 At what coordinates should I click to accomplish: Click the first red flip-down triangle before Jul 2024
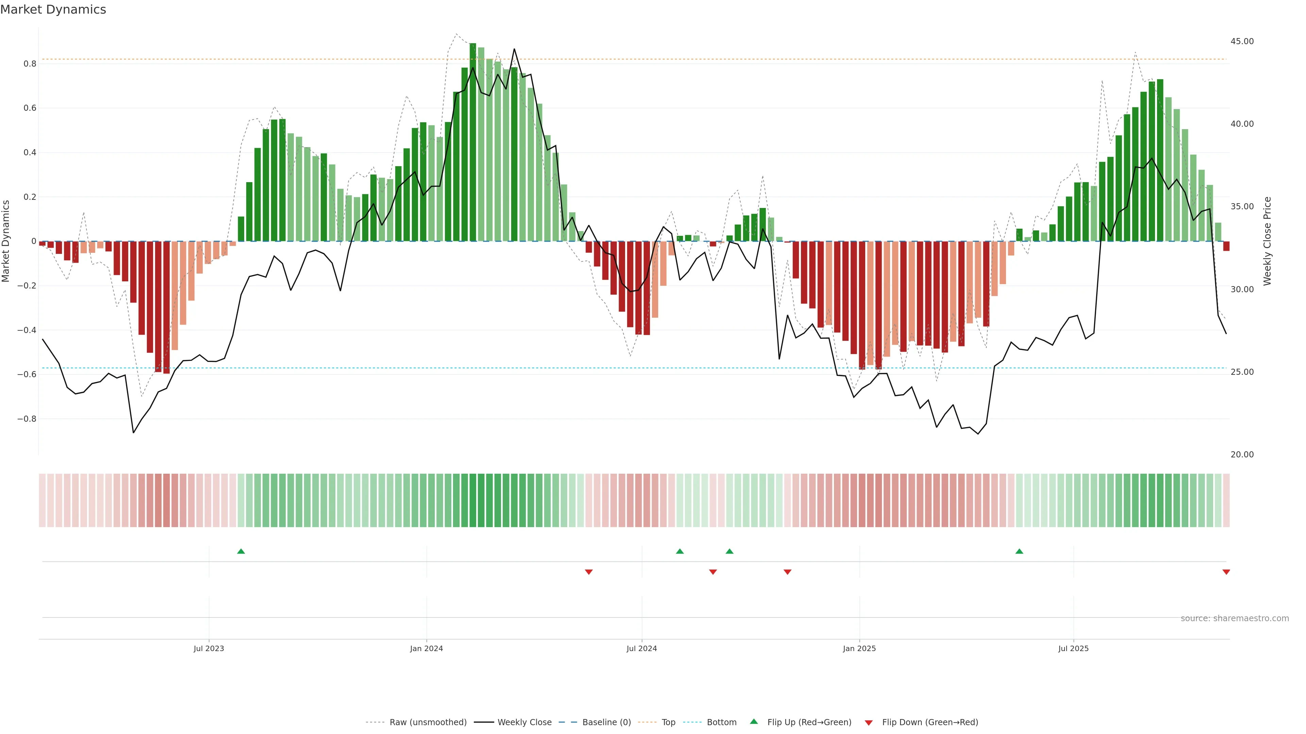tap(589, 572)
